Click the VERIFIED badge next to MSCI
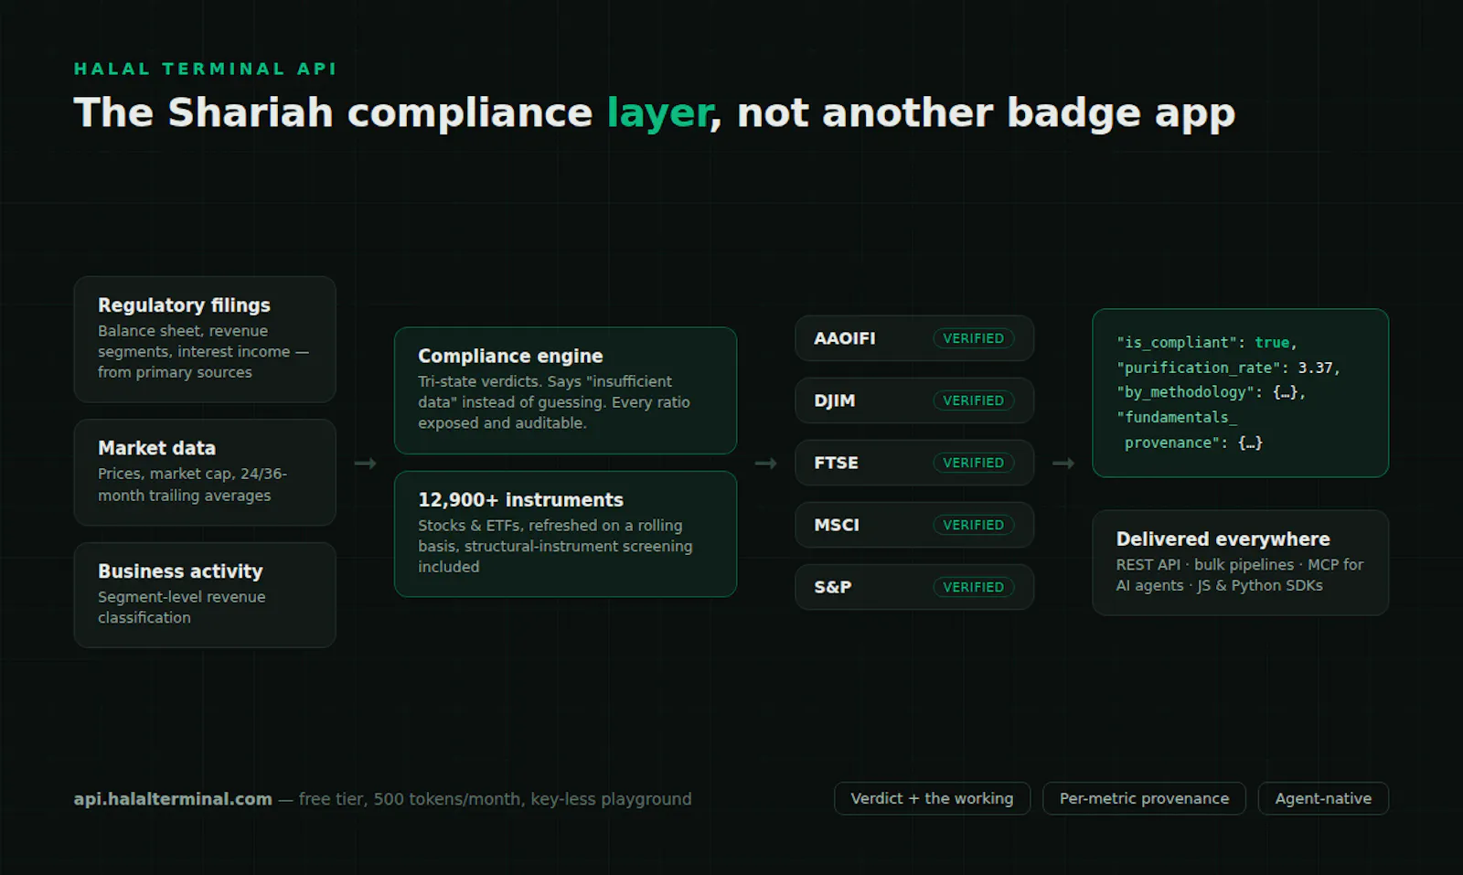Image resolution: width=1463 pixels, height=875 pixels. click(x=974, y=525)
